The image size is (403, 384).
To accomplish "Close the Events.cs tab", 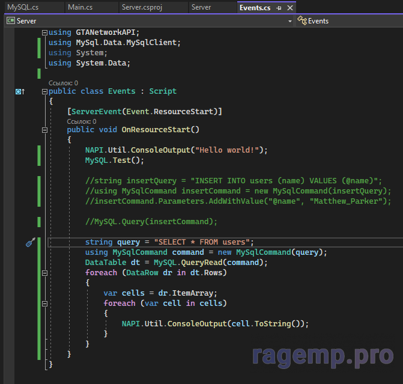I will click(290, 8).
